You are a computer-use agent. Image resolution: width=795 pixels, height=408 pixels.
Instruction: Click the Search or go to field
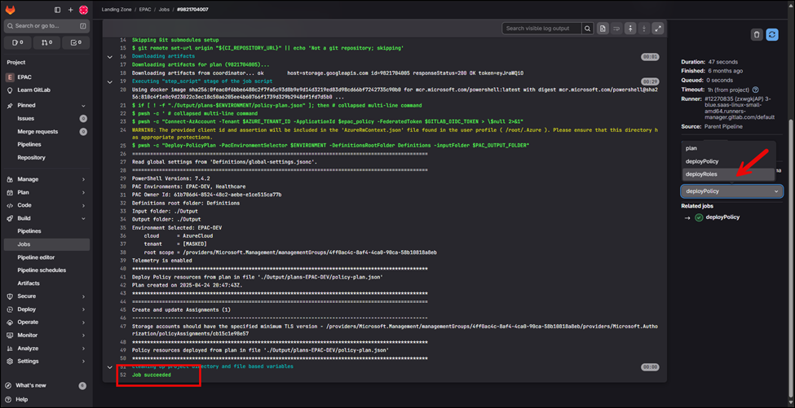[x=46, y=25]
